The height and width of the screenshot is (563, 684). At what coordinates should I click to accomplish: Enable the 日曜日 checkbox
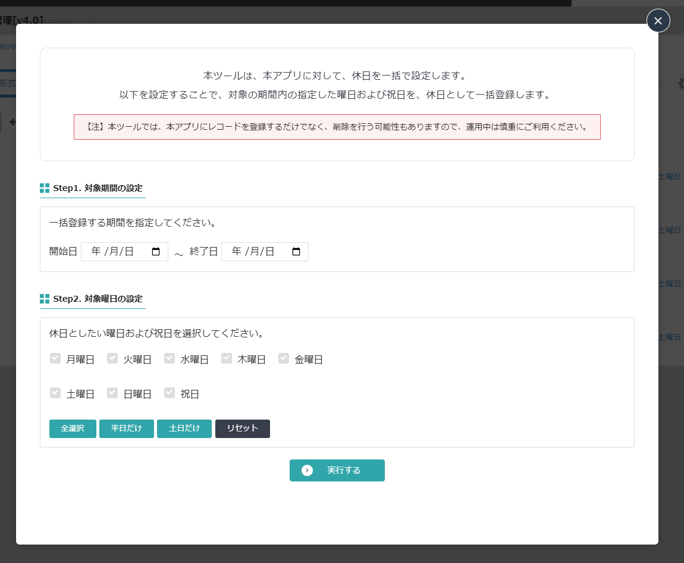pos(112,393)
